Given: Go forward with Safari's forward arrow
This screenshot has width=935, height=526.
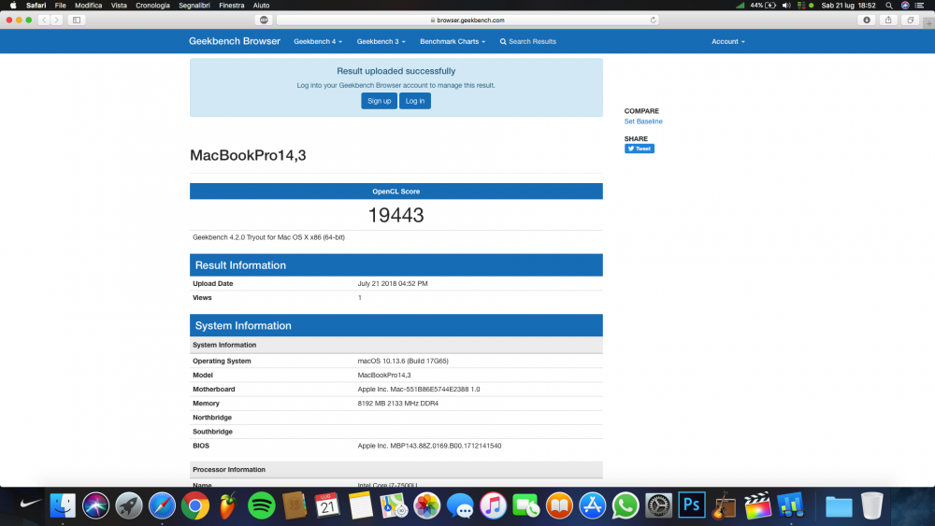Looking at the screenshot, I should point(57,20).
